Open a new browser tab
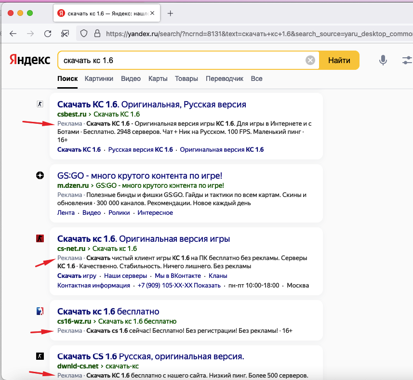 pos(171,13)
